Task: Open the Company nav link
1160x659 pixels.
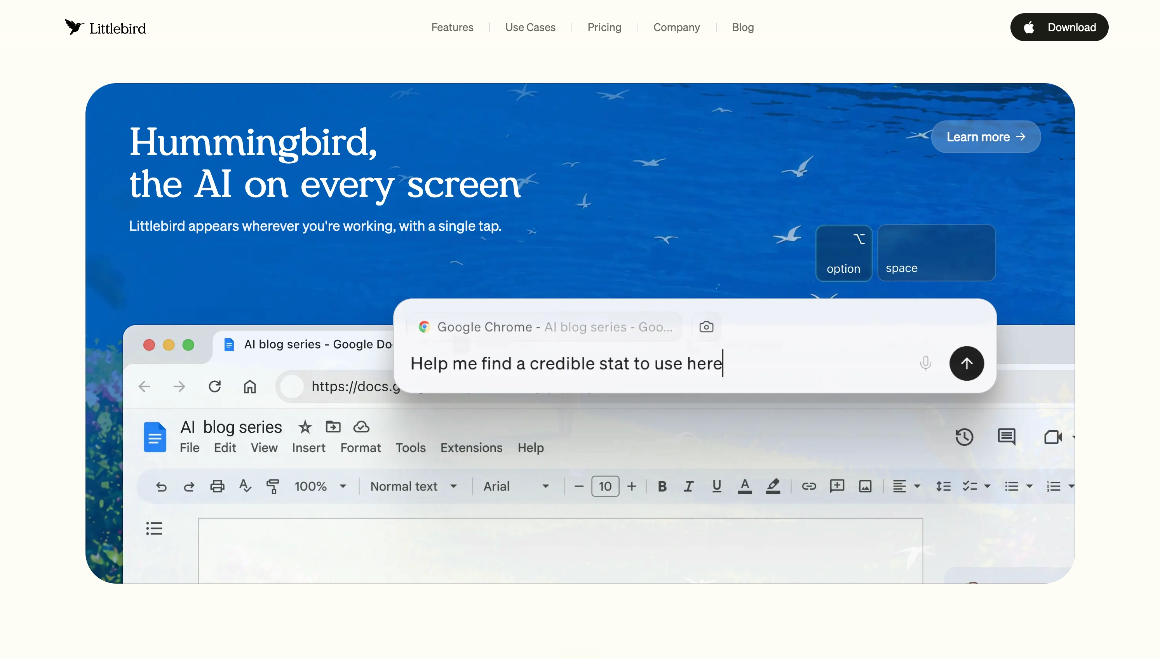Action: click(x=676, y=27)
